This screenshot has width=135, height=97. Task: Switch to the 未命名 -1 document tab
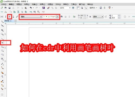8,21
